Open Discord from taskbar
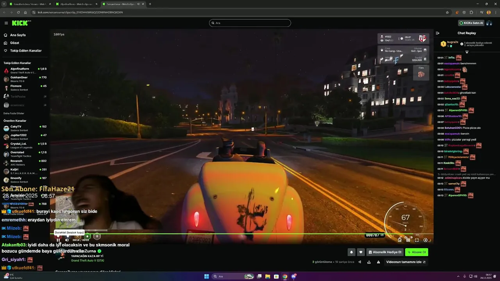Viewport: 500px width, 281px height. coord(293,276)
